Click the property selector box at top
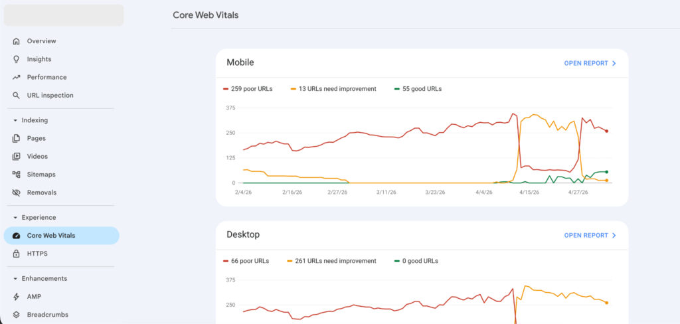680x324 pixels. click(x=64, y=15)
